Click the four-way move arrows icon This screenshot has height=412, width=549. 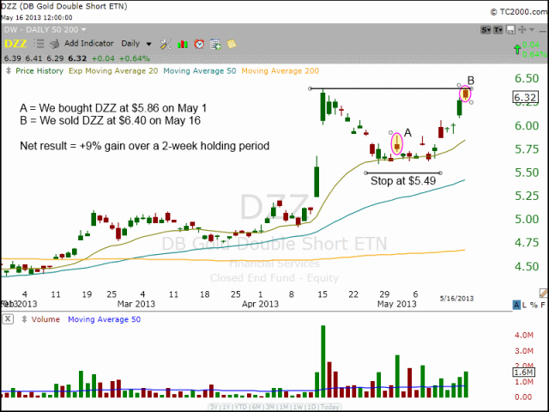click(522, 30)
